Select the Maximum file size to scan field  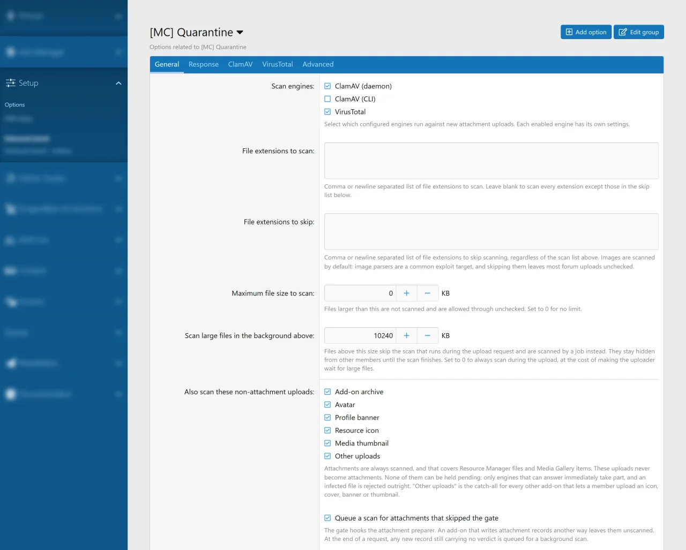360,293
